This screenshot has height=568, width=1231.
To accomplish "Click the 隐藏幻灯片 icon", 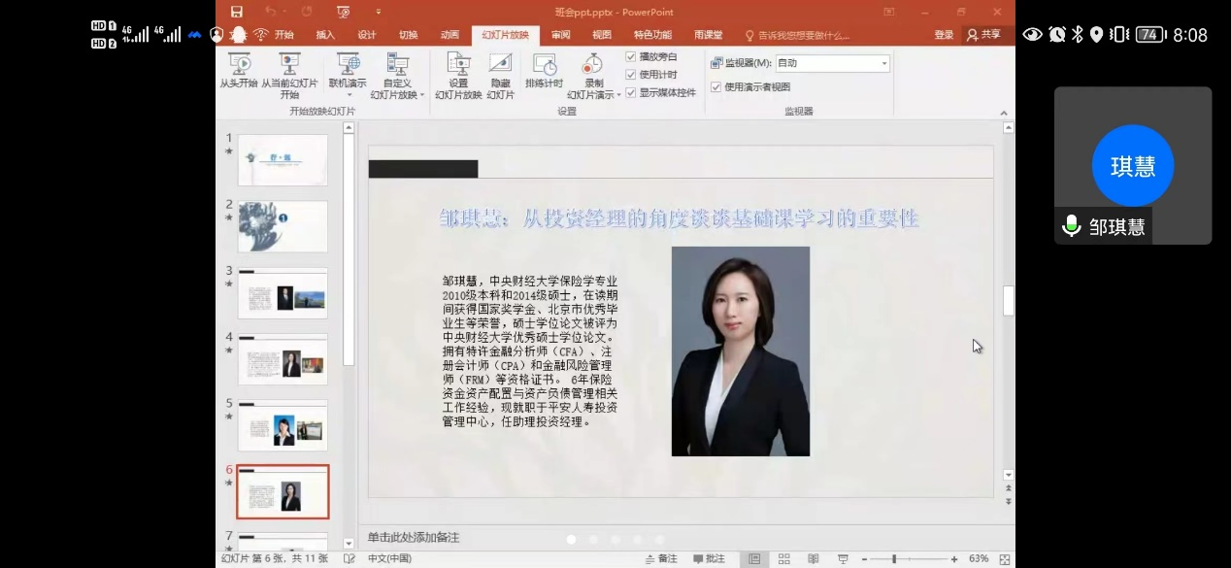I will (x=500, y=65).
